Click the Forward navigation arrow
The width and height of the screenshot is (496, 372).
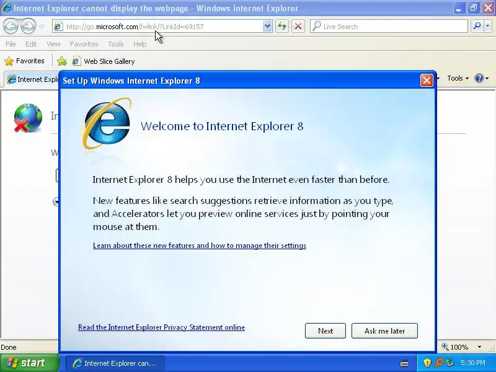28,26
